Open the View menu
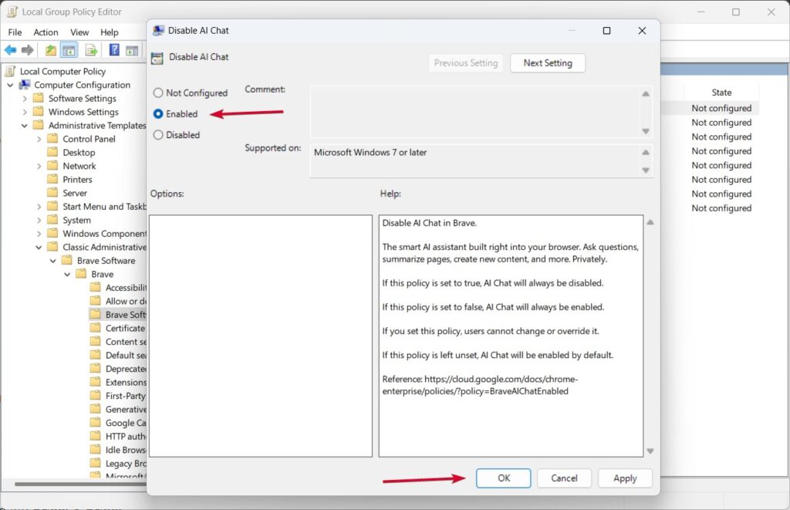Screen dimensions: 790x510 pyautogui.click(x=79, y=32)
